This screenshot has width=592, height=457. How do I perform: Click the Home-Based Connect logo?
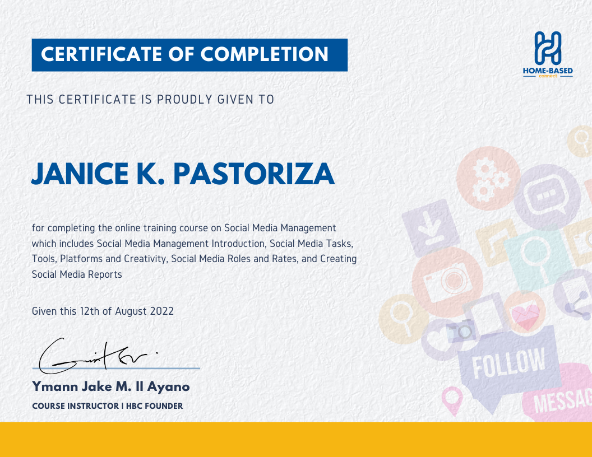(x=548, y=55)
